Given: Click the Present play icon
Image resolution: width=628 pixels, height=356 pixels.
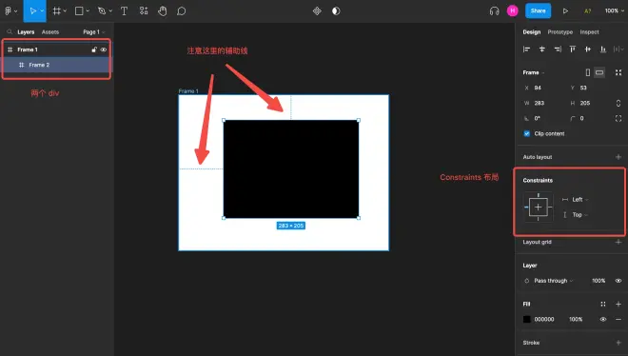Looking at the screenshot, I should (565, 11).
